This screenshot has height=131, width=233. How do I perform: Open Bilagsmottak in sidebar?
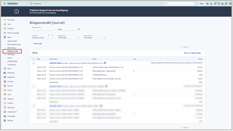click(x=12, y=41)
